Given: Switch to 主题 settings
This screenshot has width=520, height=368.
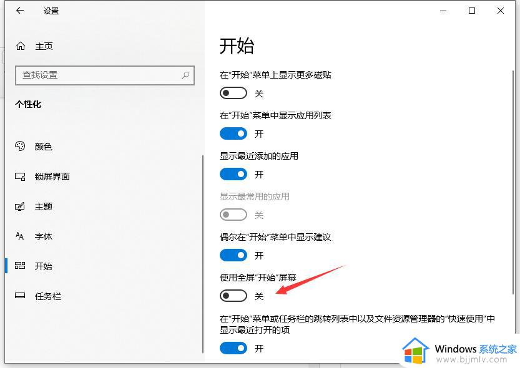Looking at the screenshot, I should pos(44,206).
